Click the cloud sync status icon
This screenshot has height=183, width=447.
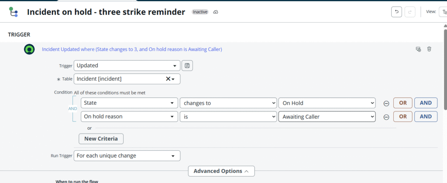coord(215,12)
